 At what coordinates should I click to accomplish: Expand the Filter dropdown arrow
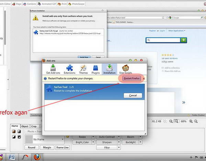coord(119,148)
